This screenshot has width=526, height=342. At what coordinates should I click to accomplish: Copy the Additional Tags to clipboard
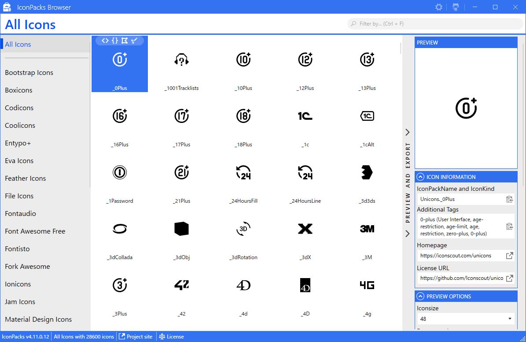pos(509,227)
